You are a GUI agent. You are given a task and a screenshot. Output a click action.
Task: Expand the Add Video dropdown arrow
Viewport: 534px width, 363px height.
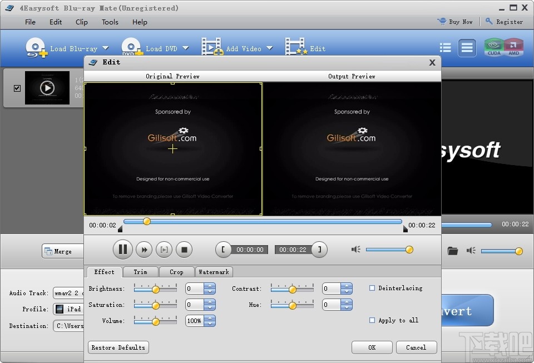point(270,48)
